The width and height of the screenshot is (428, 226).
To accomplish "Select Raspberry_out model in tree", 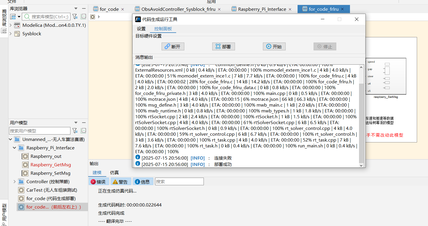I will click(x=46, y=156).
